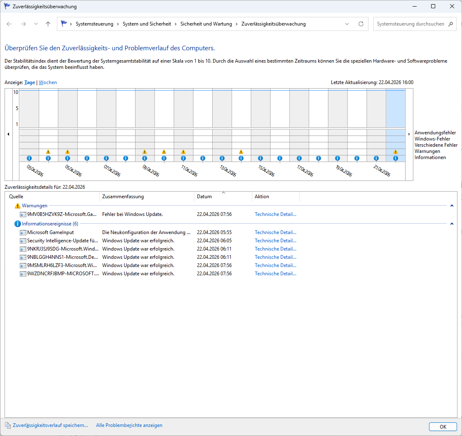Image resolution: width=462 pixels, height=436 pixels.
Task: Click the information icon for 19.04.2026
Action: (x=338, y=158)
